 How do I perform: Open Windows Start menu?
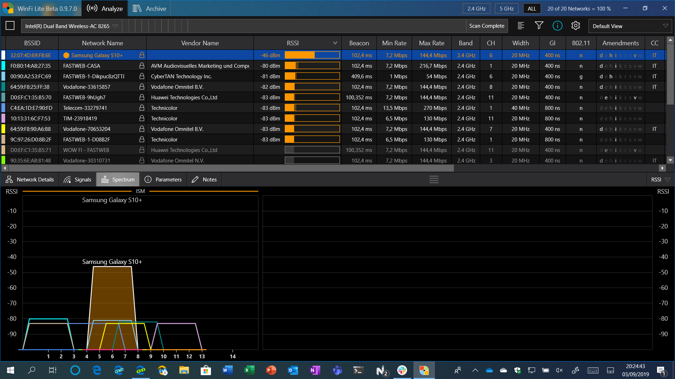coord(11,370)
